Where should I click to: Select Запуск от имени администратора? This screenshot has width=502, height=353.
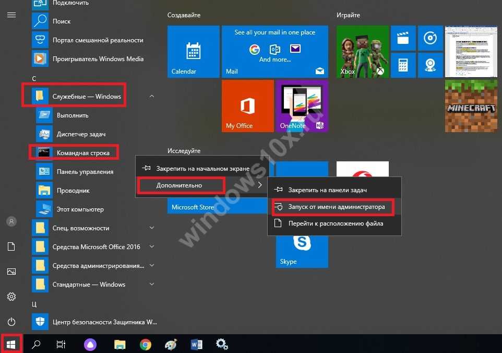[337, 207]
